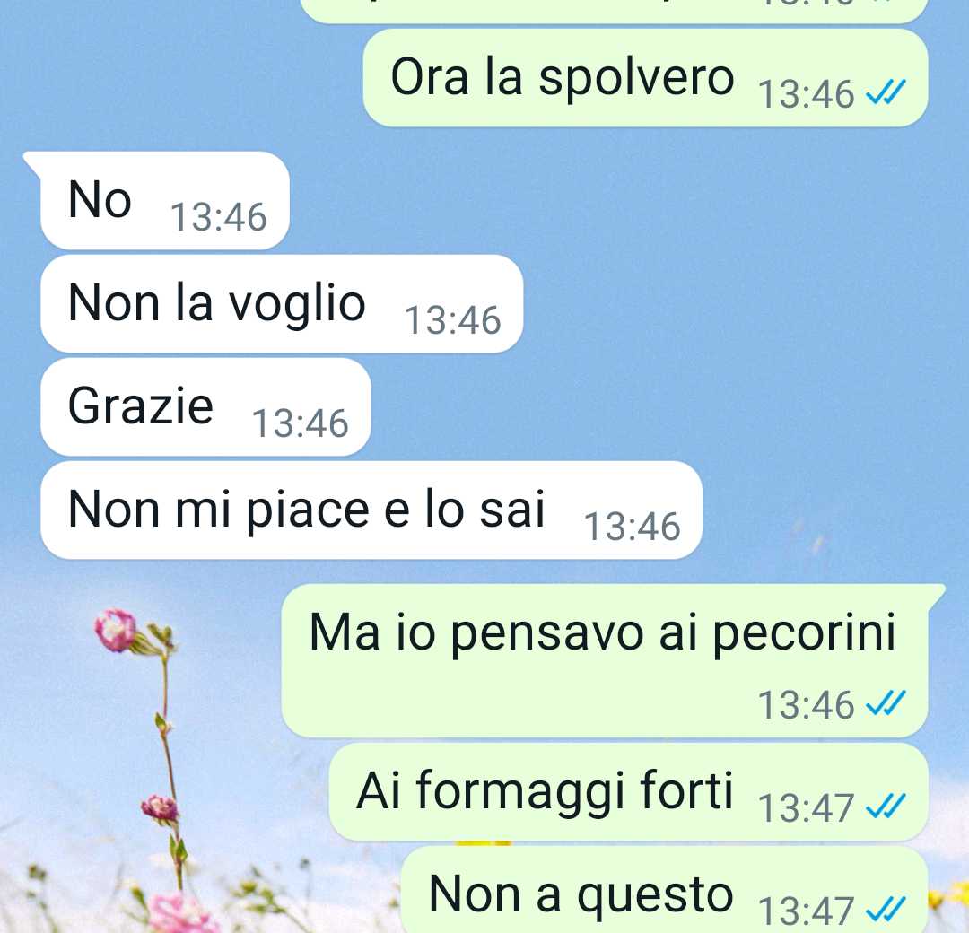The width and height of the screenshot is (969, 933).
Task: Tap the partially visible message at the top
Action: click(615, 11)
